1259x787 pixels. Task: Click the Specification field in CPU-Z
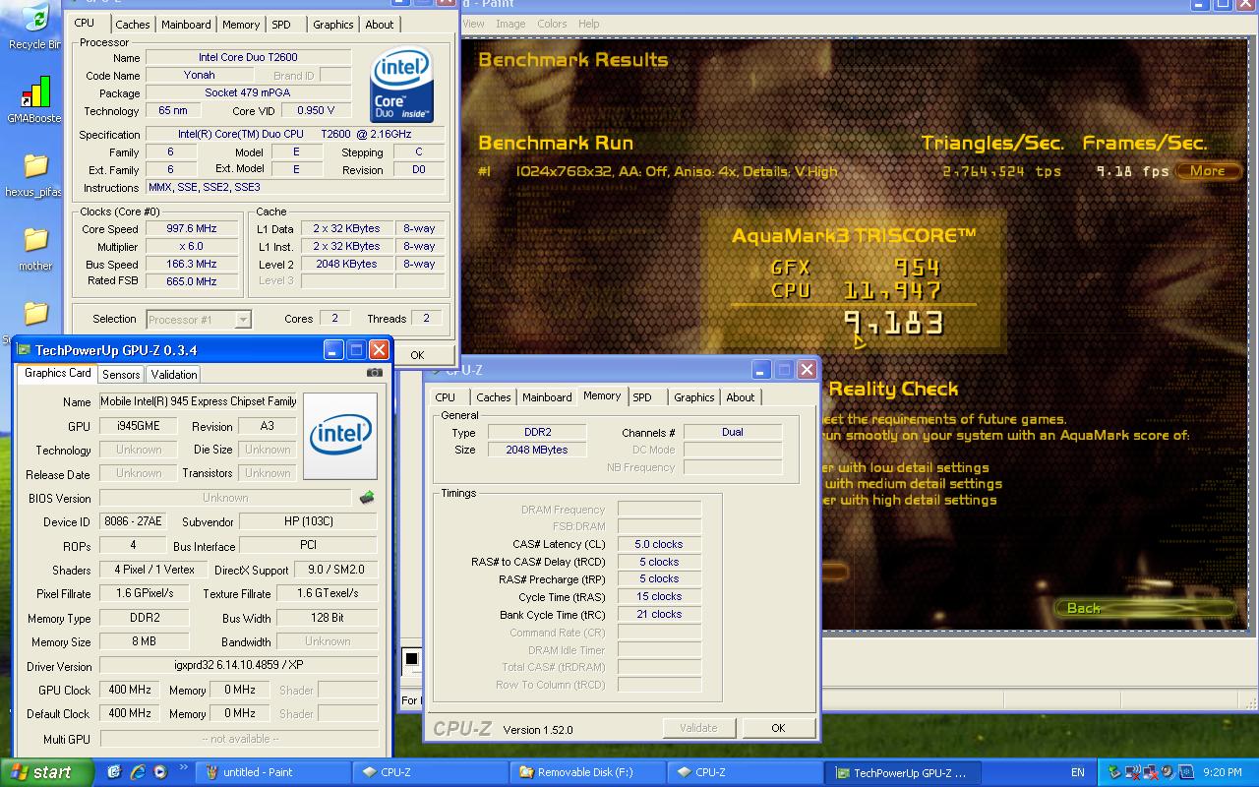295,134
